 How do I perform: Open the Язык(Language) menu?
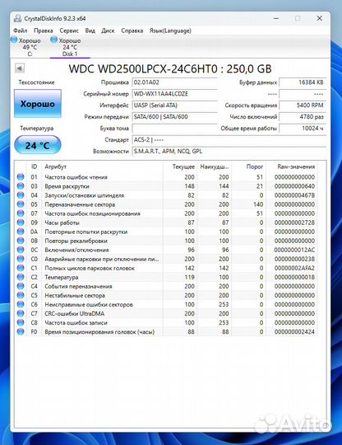tap(170, 30)
